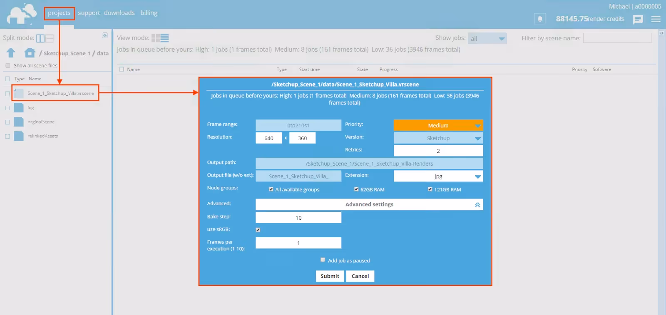Collapse the left file panel

(x=105, y=35)
